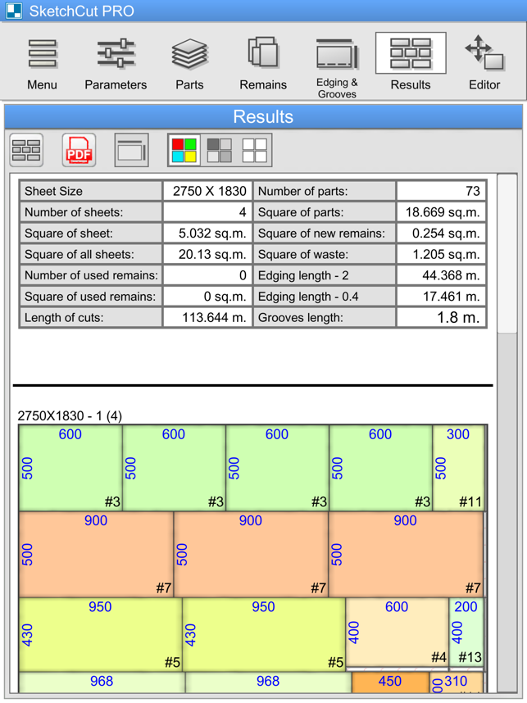This screenshot has height=703, width=527.
Task: Click the SketchCut PRO app logo
Action: [14, 11]
